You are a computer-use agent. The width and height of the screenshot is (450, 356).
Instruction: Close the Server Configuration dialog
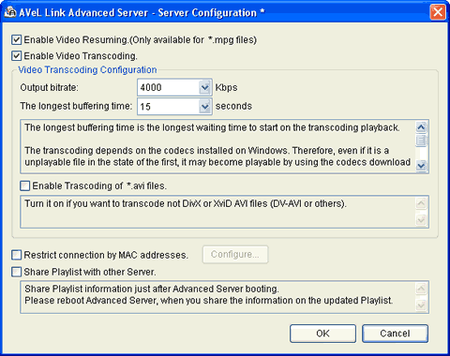click(438, 12)
